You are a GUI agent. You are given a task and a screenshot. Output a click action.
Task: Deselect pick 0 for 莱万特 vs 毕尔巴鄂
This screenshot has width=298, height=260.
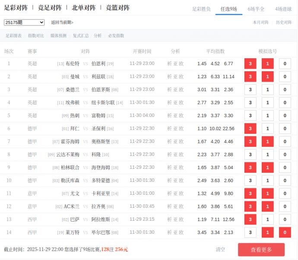click(x=285, y=232)
